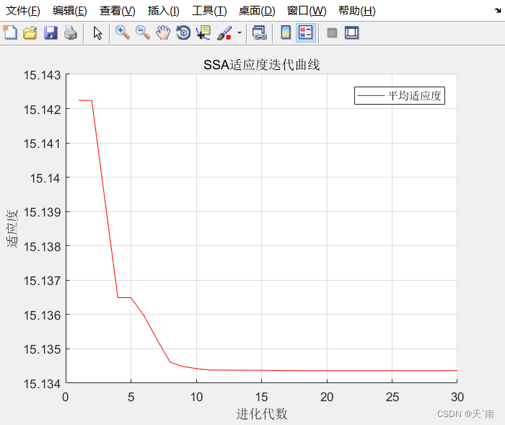Select the Edit Plot arrow tool
Viewport: 505px width, 425px height.
click(x=97, y=32)
